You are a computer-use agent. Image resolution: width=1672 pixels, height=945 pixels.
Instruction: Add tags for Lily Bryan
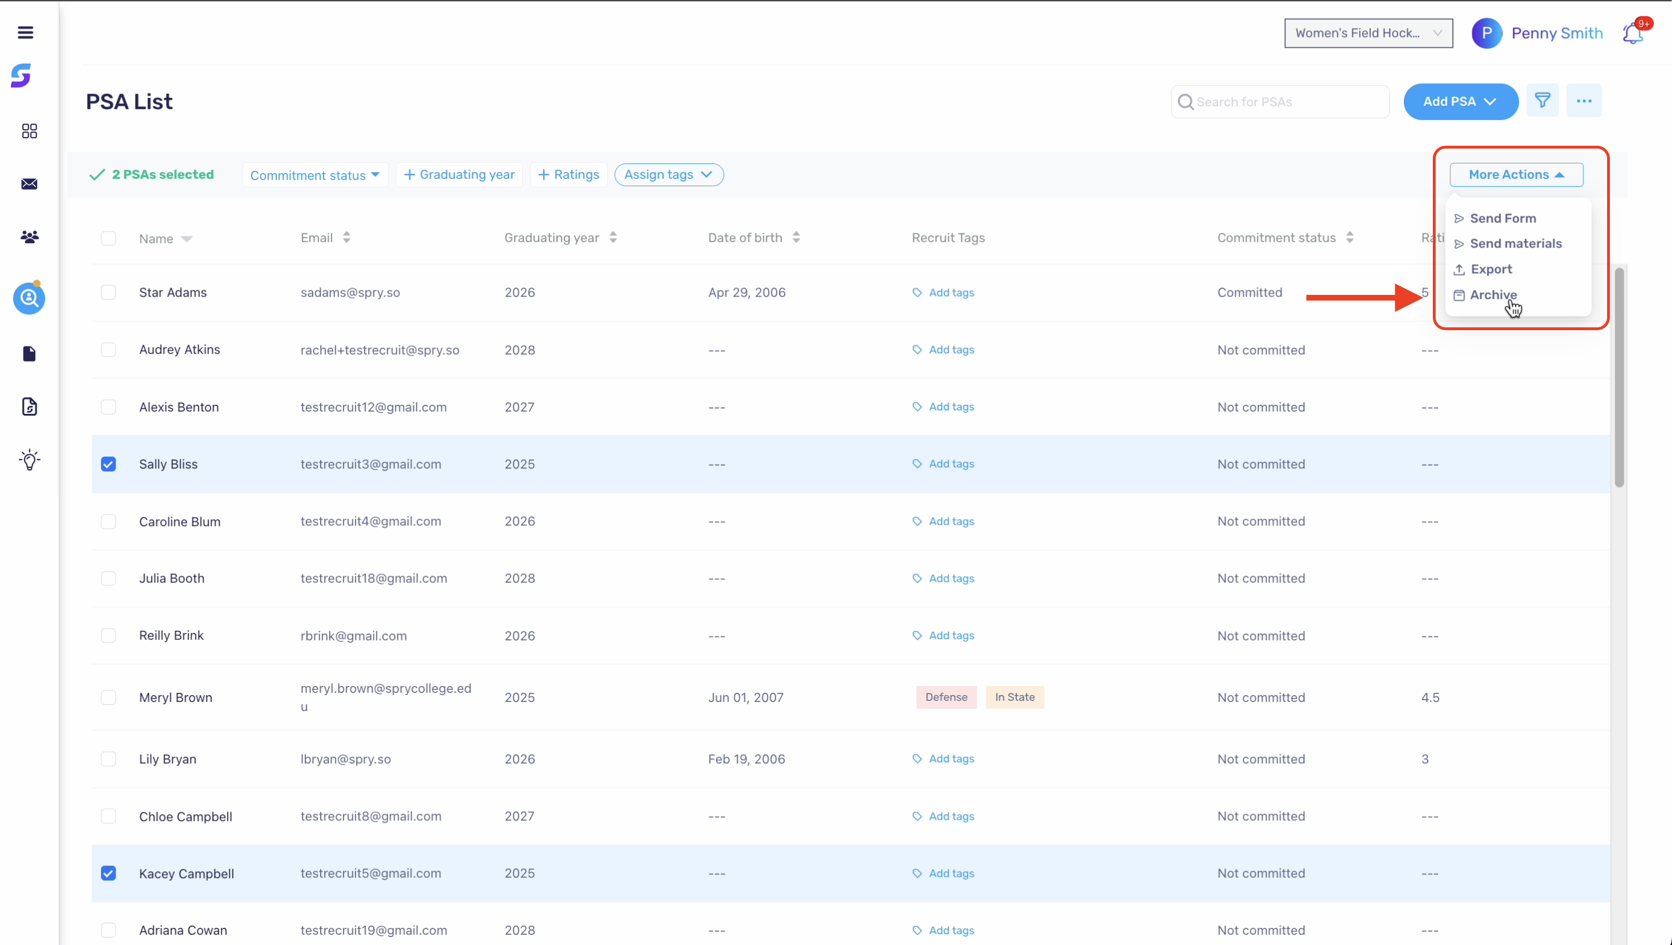point(943,759)
